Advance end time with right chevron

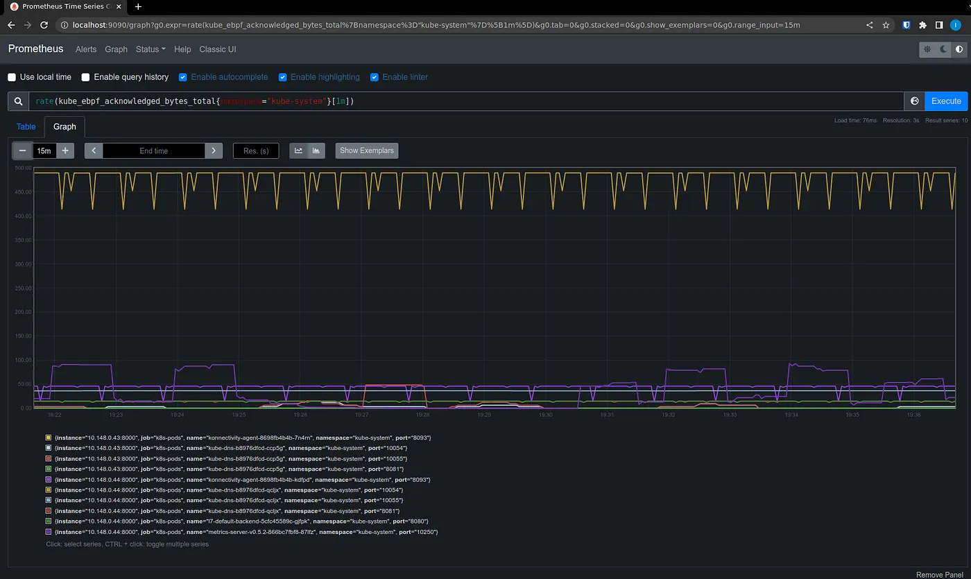214,150
